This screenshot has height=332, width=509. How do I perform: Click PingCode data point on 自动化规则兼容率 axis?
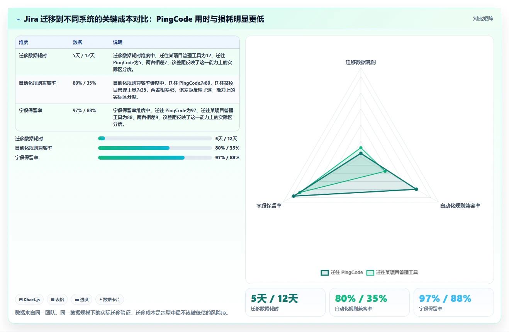coord(416,189)
